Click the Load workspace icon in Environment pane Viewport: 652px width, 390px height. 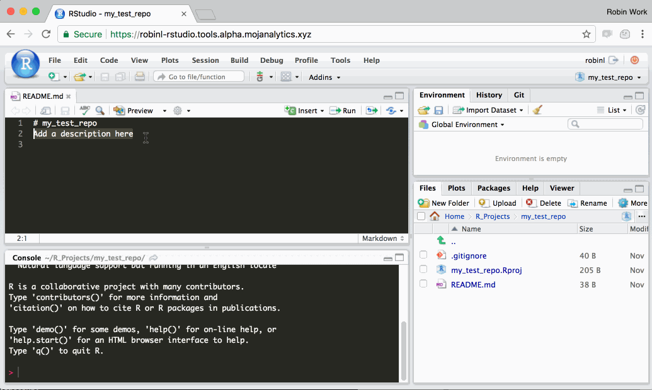(x=424, y=110)
